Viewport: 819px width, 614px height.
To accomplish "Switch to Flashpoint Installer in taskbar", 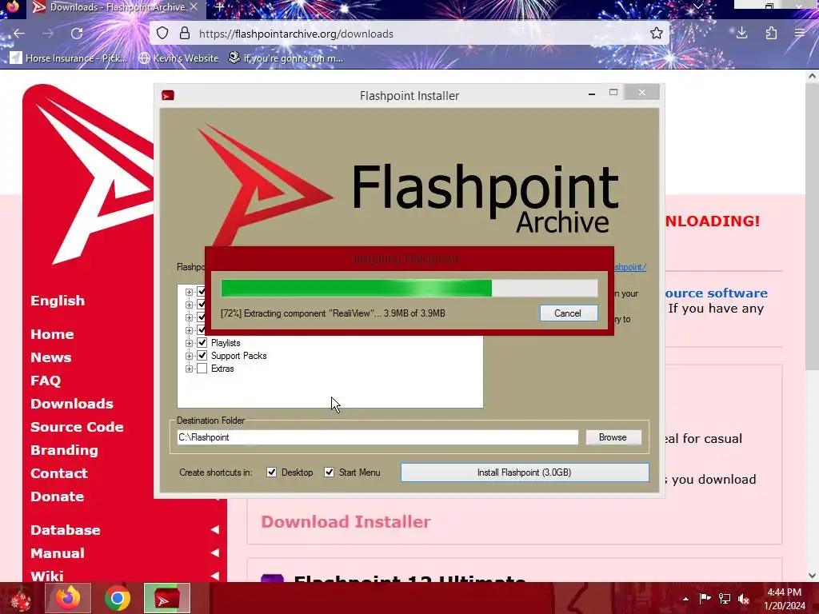I will pos(167,598).
